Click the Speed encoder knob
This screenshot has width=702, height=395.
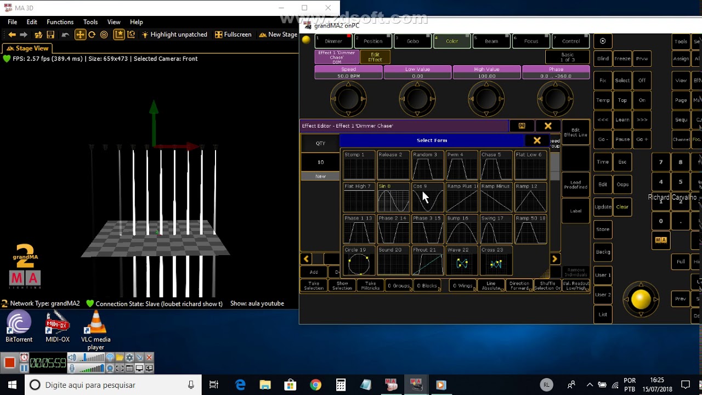pyautogui.click(x=348, y=99)
